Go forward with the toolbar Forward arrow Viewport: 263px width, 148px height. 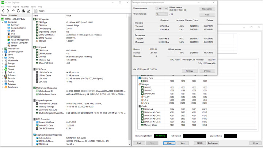(x=8, y=11)
